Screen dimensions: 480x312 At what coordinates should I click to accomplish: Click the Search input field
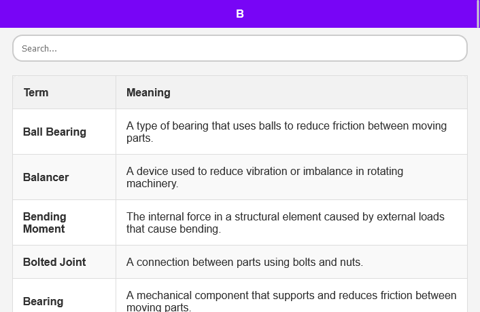coord(239,49)
